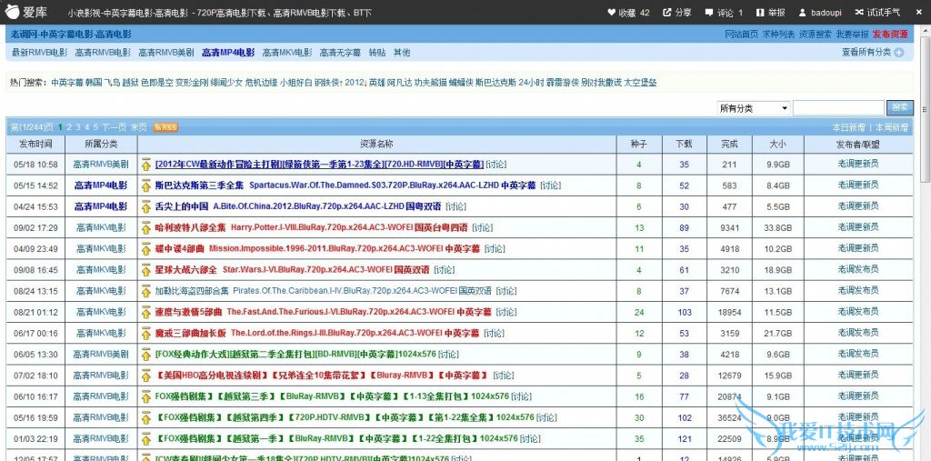Sort by the 下载 column header
The height and width of the screenshot is (461, 931).
(x=684, y=144)
